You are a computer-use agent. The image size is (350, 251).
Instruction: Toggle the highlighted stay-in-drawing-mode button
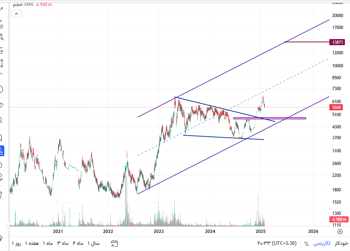pos(2,151)
